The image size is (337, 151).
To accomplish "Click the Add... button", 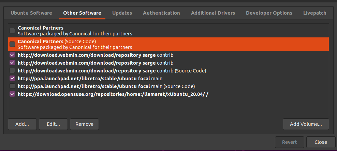I will point(22,124).
